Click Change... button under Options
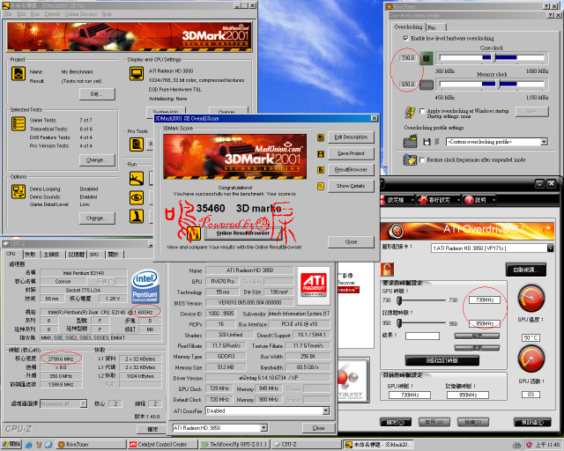Screen dimensions: 564x451 coord(97,218)
